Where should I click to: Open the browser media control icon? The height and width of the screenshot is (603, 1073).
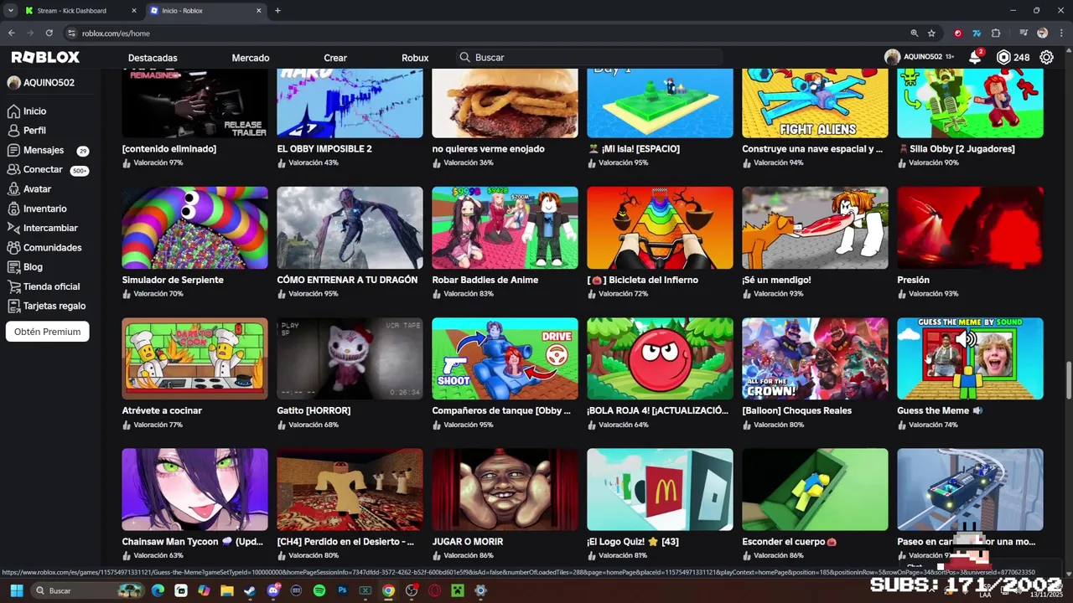(x=1024, y=33)
